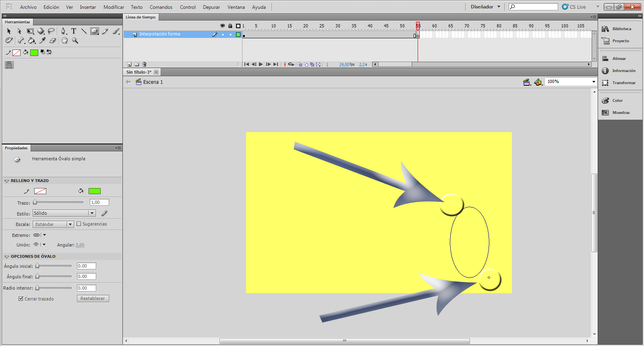644x346 pixels.
Task: Choose the Deco tool
Action: click(x=9, y=41)
